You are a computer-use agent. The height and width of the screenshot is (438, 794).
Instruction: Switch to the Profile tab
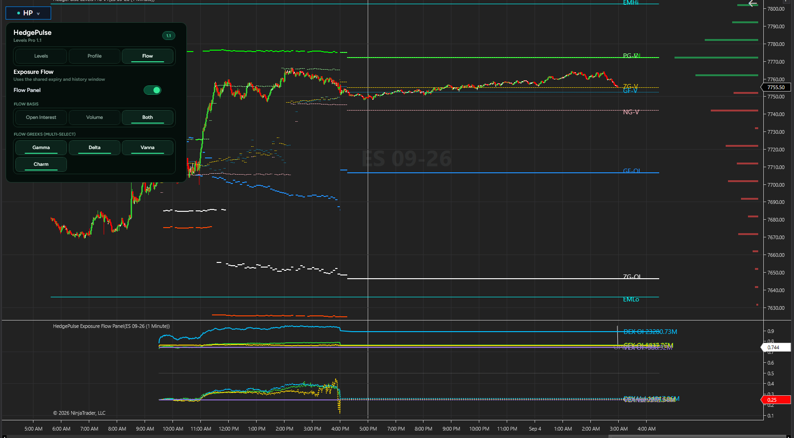pyautogui.click(x=94, y=56)
